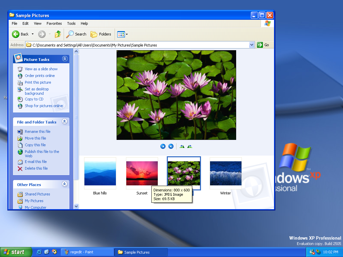Open the Start menu
Image resolution: width=343 pixels, height=257 pixels.
pyautogui.click(x=16, y=252)
